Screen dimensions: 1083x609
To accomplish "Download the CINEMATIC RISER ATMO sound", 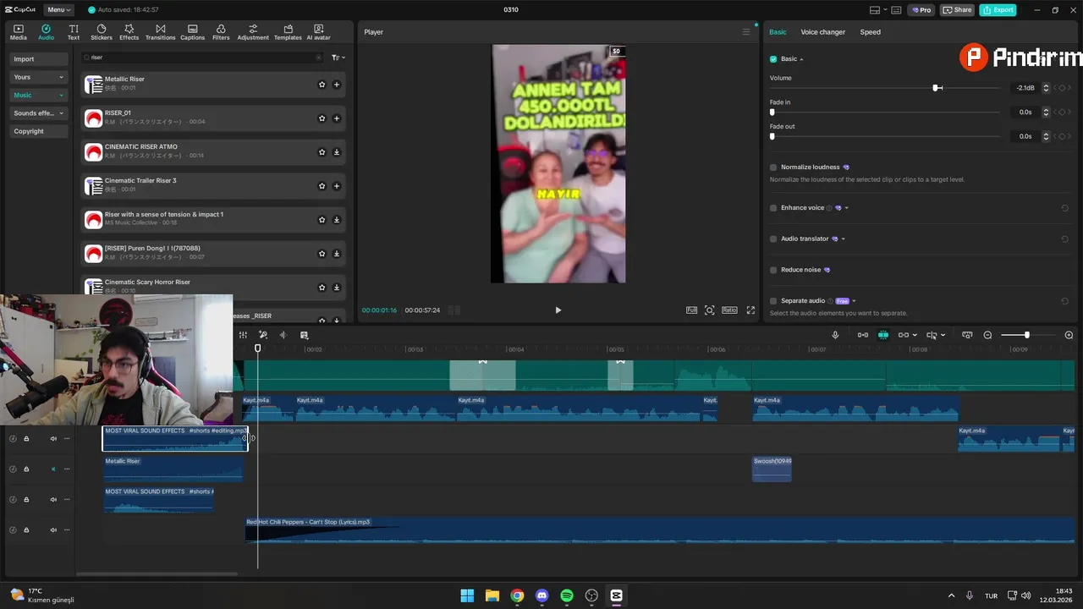I will (337, 152).
